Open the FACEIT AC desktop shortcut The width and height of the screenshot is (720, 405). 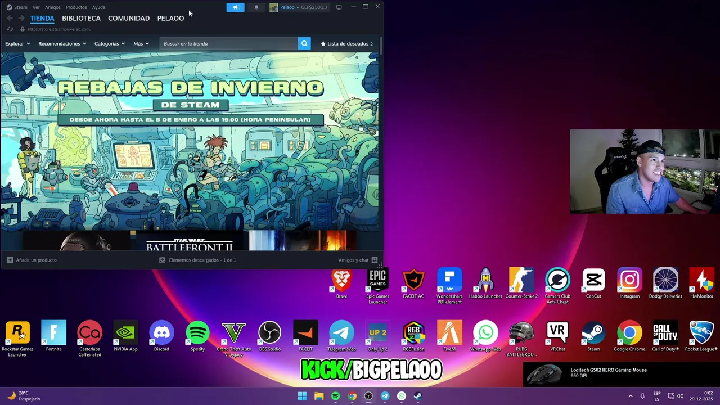413,283
